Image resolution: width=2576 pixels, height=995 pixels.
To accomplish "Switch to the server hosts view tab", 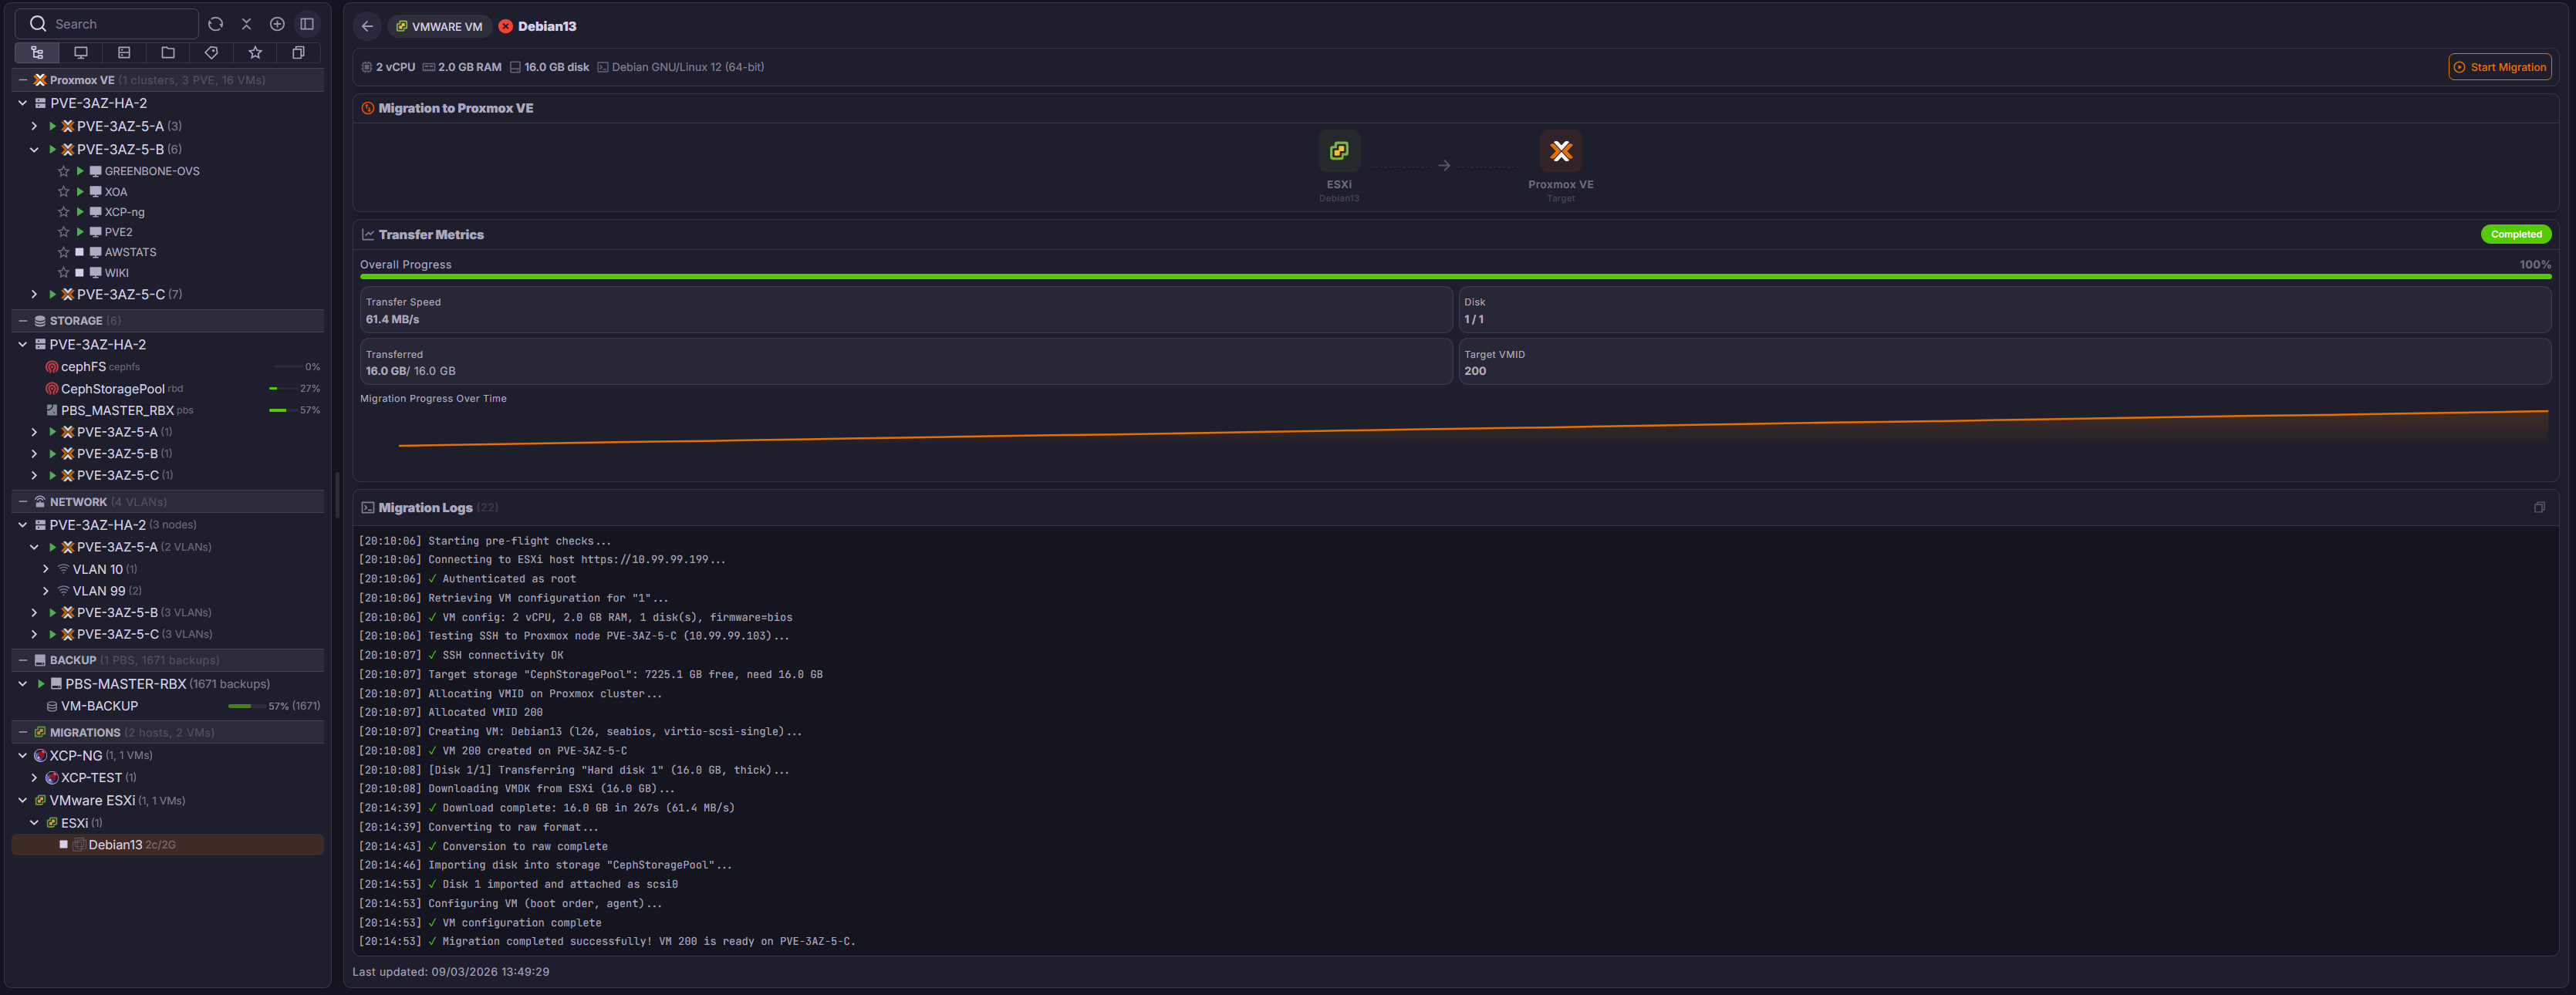I will (124, 53).
